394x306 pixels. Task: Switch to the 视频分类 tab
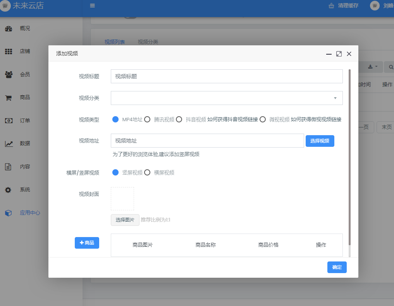click(148, 42)
